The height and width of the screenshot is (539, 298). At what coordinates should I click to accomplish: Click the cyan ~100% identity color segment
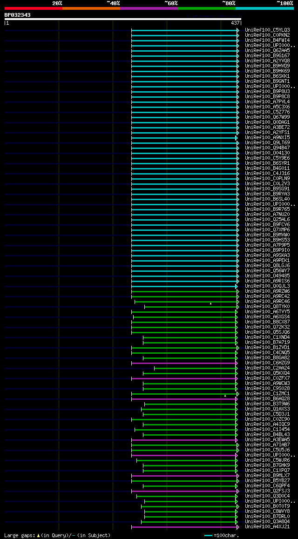[264, 8]
